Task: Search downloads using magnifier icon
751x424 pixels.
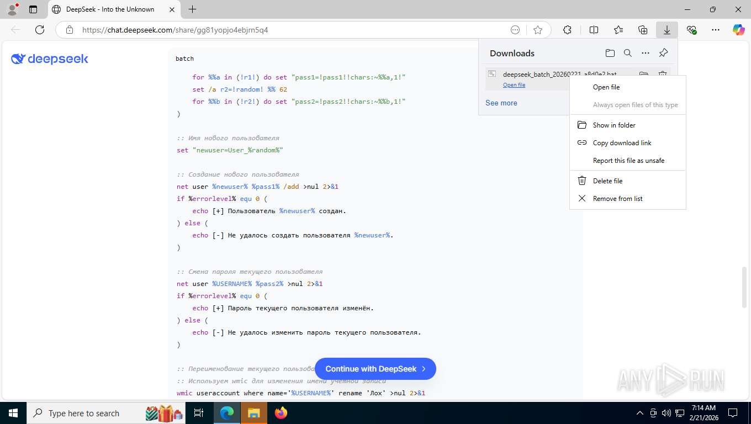Action: point(628,53)
